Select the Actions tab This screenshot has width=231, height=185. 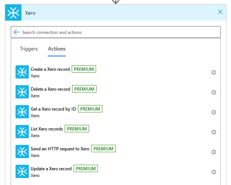[x=57, y=49]
